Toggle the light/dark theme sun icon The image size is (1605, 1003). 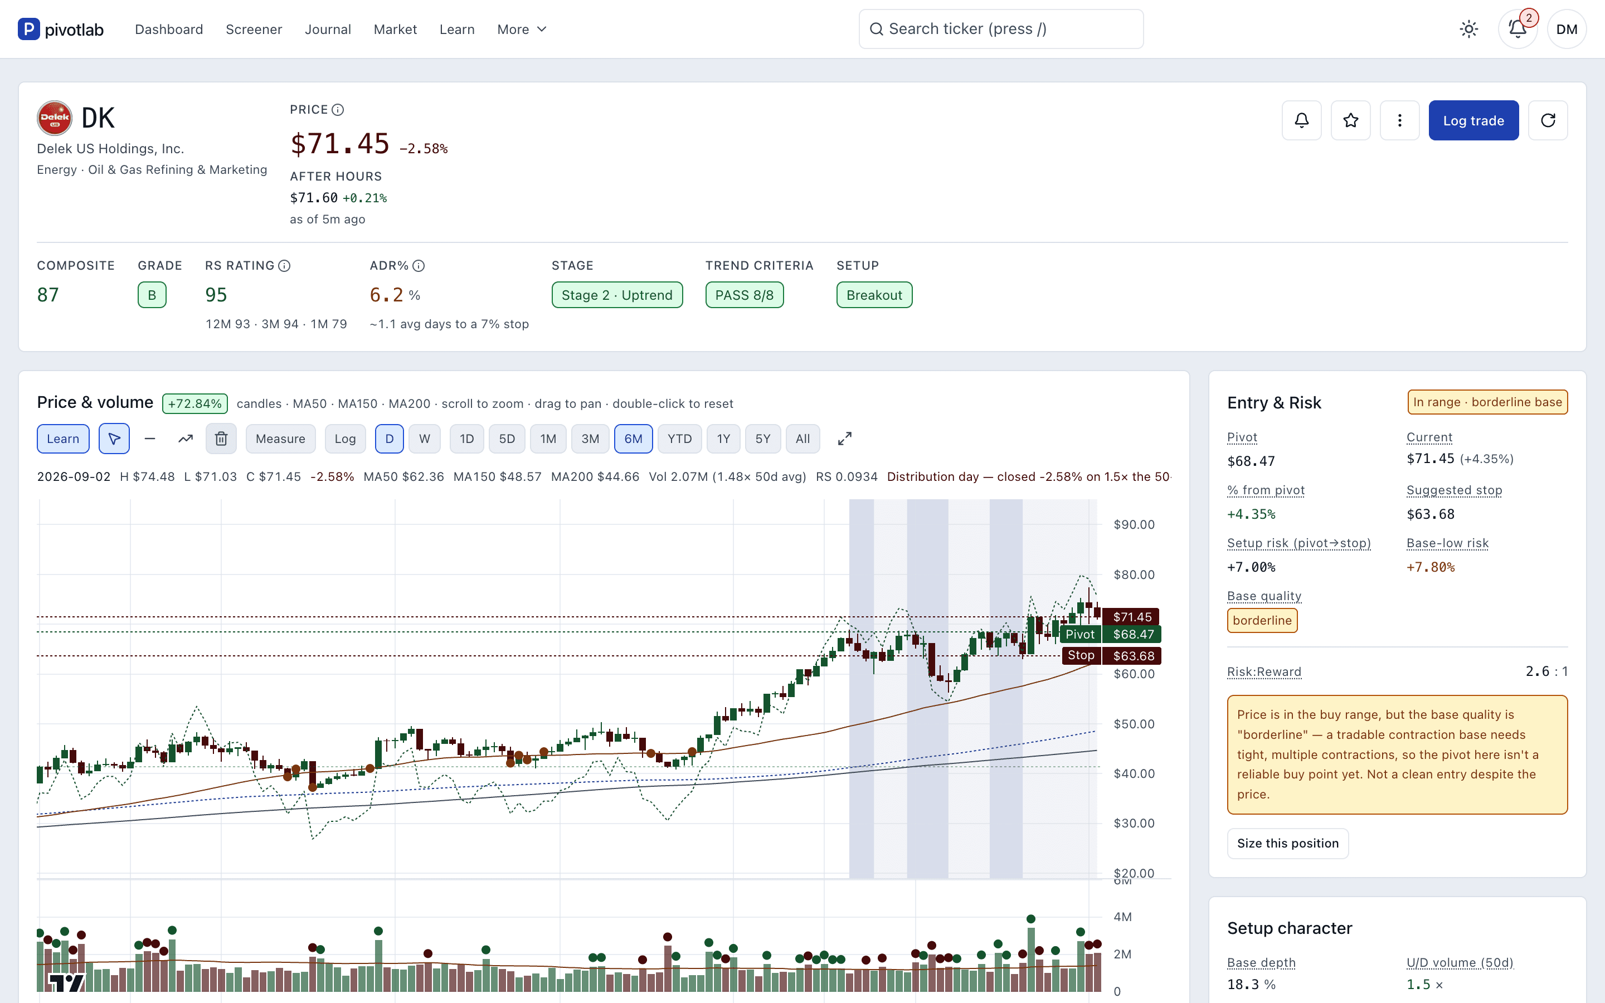coord(1469,29)
